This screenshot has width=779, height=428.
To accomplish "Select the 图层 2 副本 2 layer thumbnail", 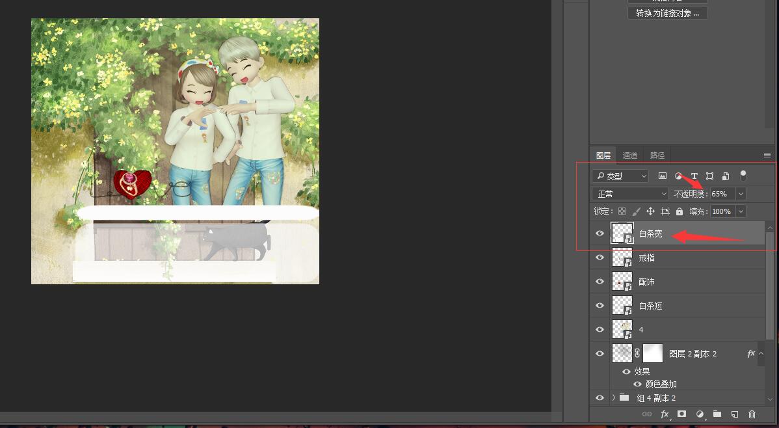I will coord(622,353).
